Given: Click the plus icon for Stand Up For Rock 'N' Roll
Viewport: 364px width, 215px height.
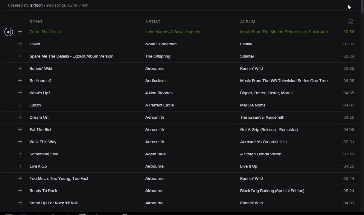Looking at the screenshot, I should (20, 203).
